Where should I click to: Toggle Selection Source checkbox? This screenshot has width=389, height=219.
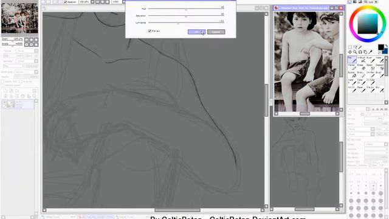(x=2, y=85)
